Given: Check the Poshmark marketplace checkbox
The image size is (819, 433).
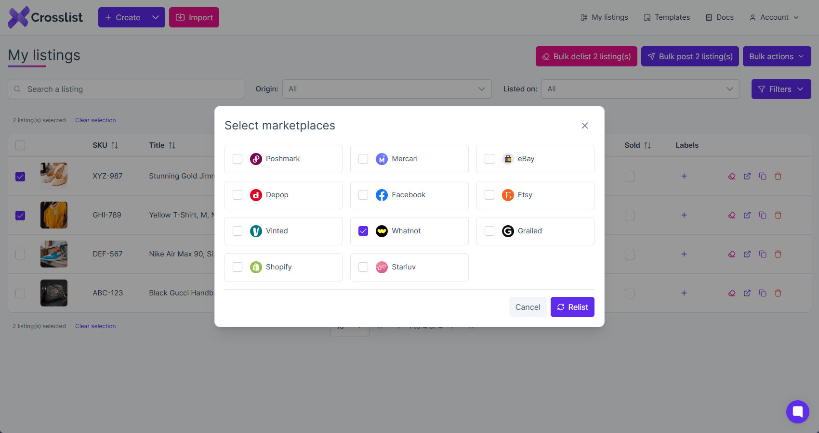Looking at the screenshot, I should point(238,159).
